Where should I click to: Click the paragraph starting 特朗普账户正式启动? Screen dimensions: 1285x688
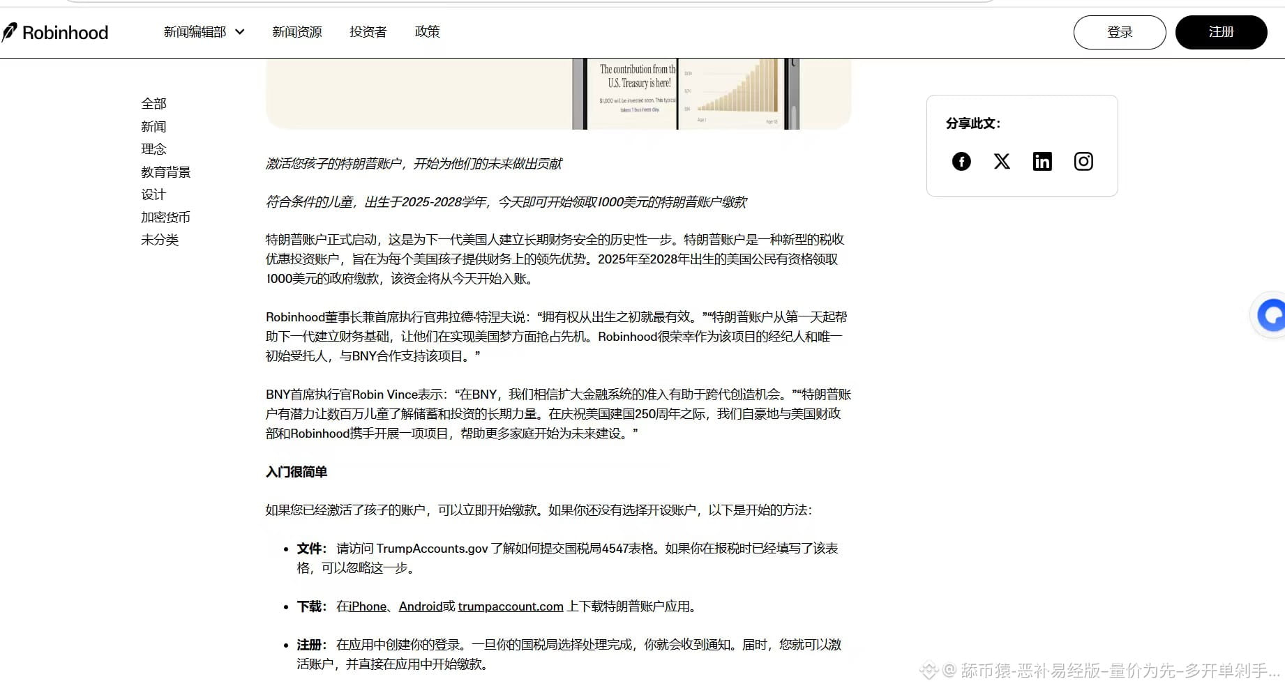point(555,259)
